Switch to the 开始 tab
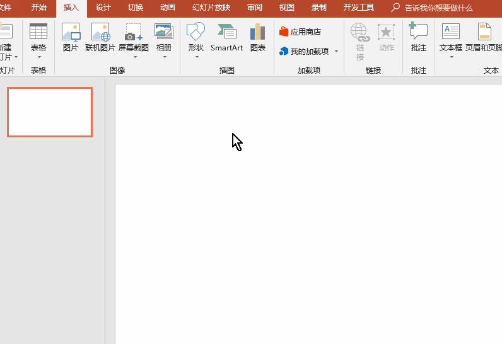 39,8
